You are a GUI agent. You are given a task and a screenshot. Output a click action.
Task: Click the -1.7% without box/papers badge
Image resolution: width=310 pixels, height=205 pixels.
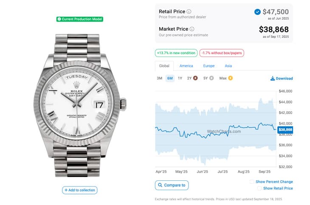click(222, 53)
